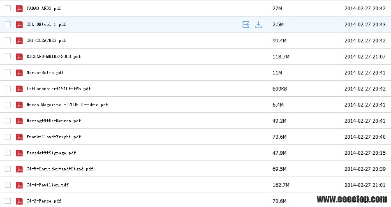This screenshot has width=391, height=207.
Task: Click the date 2014-02-27 20:15
Action: [365, 153]
